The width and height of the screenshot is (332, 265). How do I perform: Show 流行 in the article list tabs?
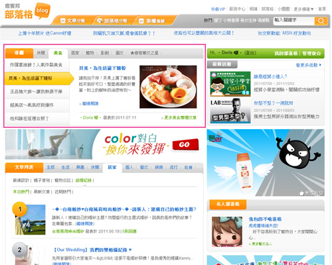coord(173,168)
